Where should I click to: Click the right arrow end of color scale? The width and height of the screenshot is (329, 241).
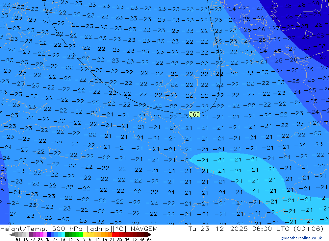tap(149, 235)
